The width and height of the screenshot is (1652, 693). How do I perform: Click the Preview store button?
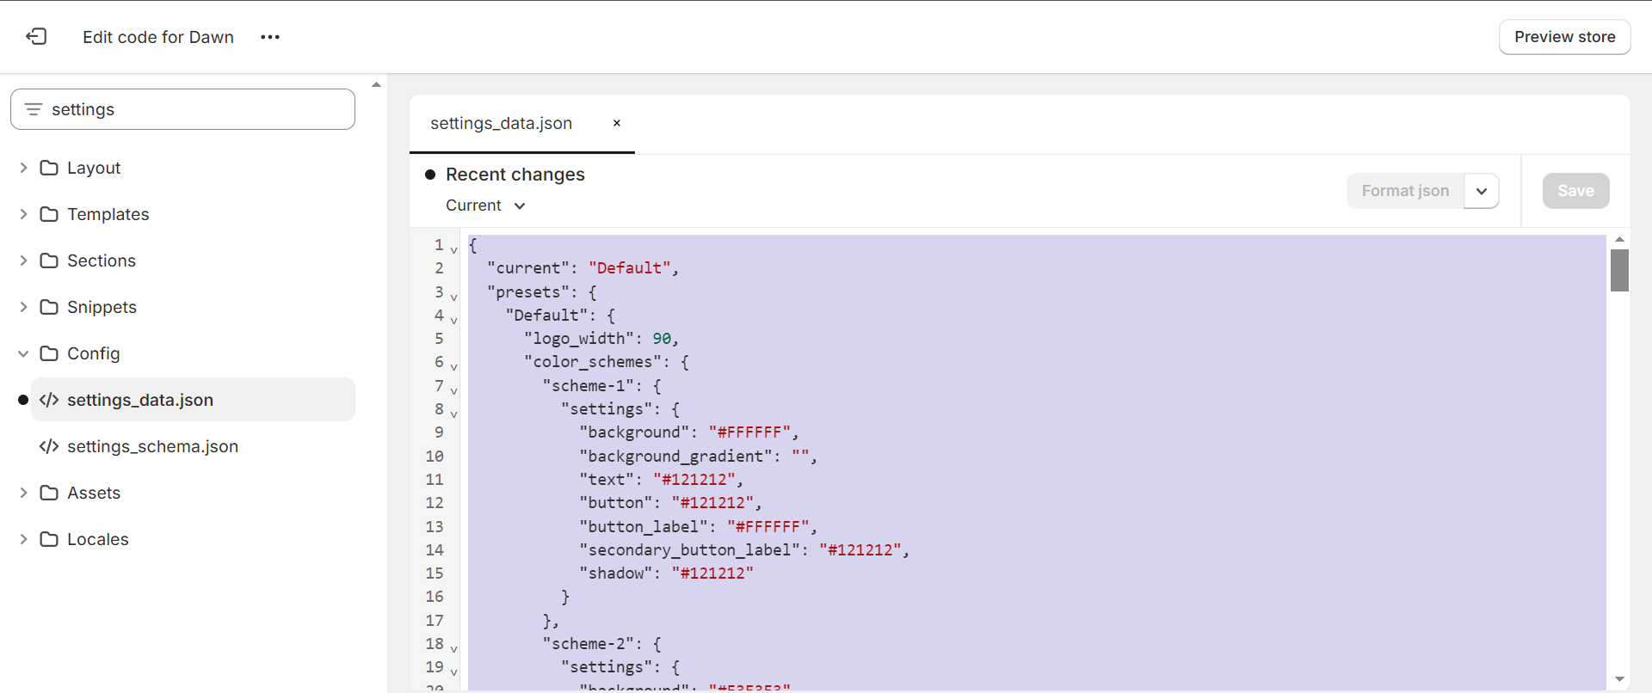[x=1564, y=37]
